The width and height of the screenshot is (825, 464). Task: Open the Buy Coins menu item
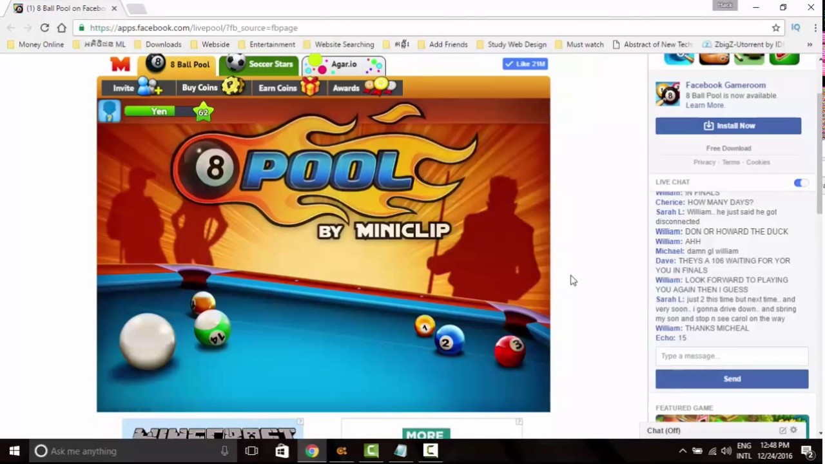coord(212,88)
